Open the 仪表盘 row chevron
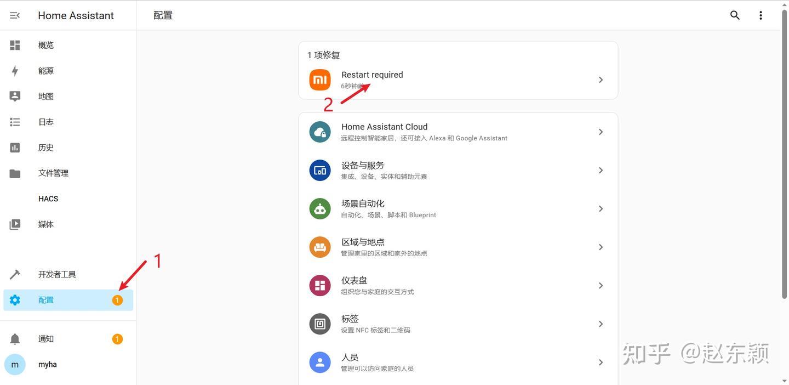Screen dimensions: 789x385 [601, 286]
